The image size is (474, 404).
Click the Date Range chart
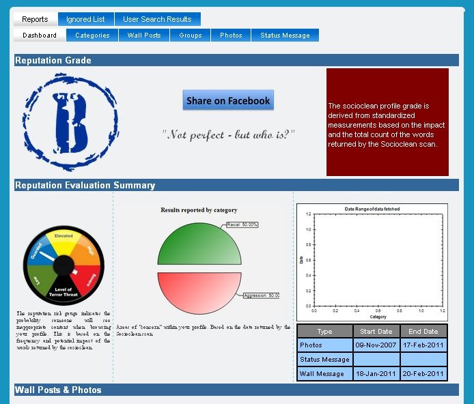372,261
